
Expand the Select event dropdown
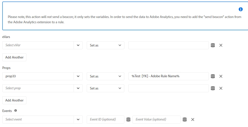[78, 119]
